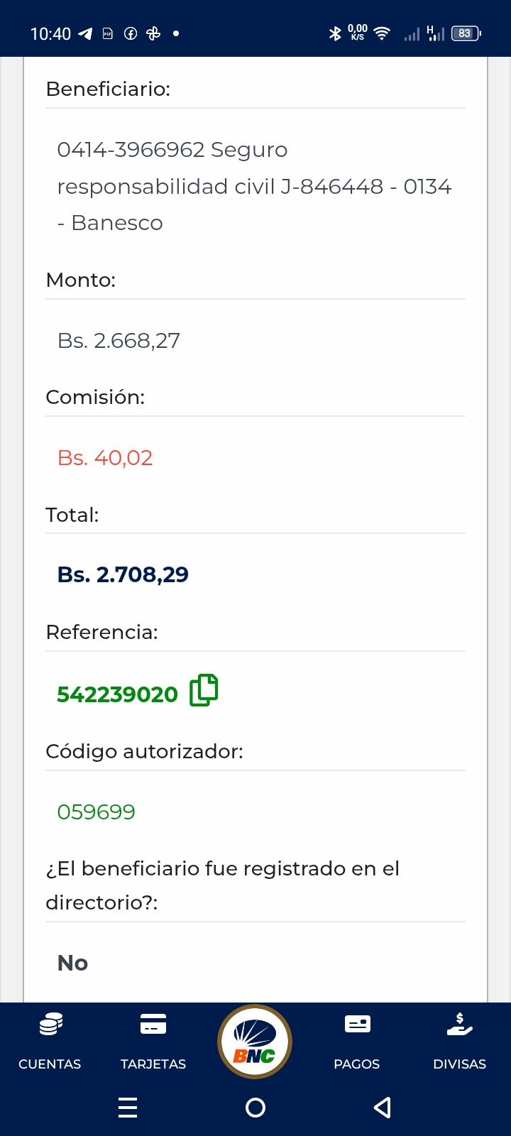511x1136 pixels.
Task: Tap the Tarjetas card icon
Action: pyautogui.click(x=153, y=1025)
